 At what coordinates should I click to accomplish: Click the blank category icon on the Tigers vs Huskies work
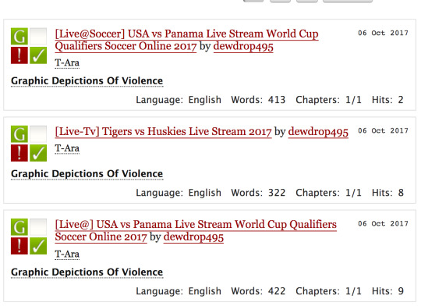38,134
